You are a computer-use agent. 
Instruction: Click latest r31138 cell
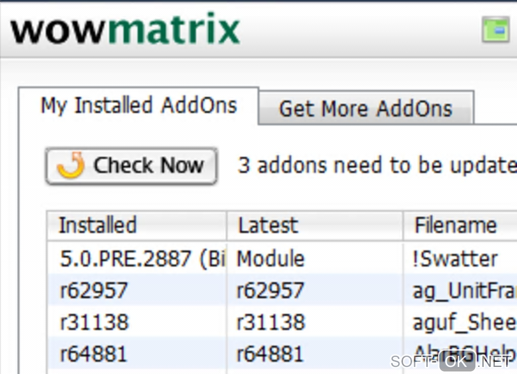[315, 322]
